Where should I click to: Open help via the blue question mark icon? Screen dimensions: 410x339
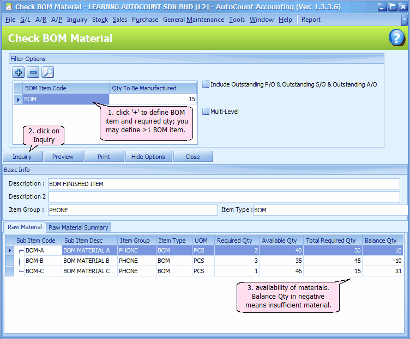396,38
